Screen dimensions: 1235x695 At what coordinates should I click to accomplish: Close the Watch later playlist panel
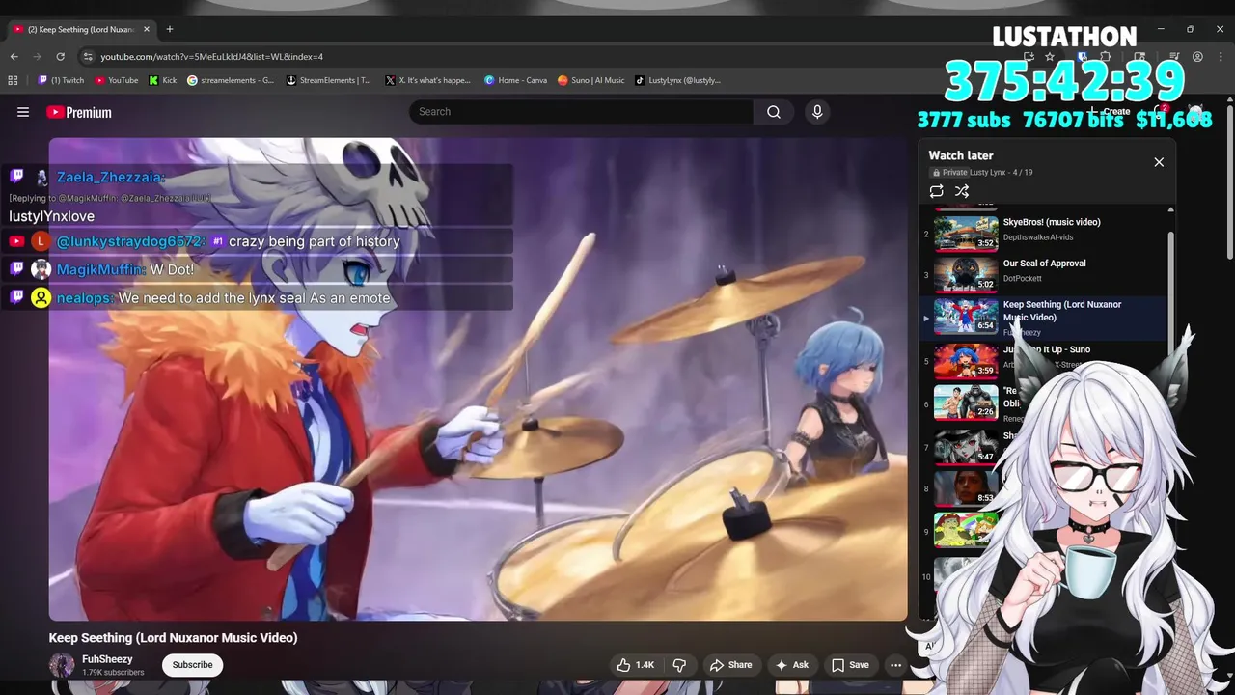tap(1159, 162)
